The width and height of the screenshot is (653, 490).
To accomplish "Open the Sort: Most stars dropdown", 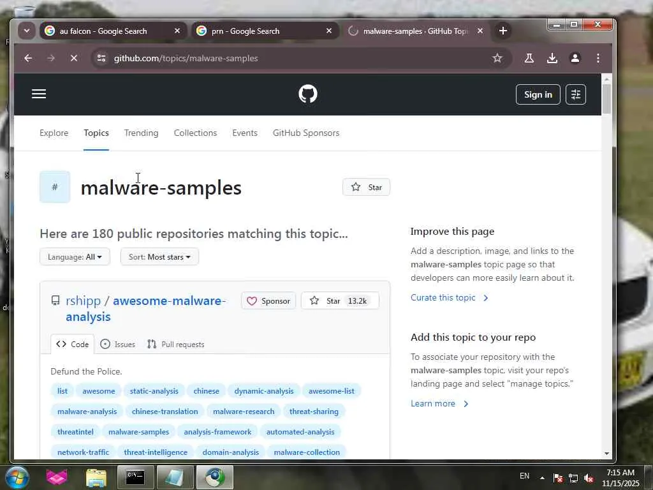I will pos(159,256).
